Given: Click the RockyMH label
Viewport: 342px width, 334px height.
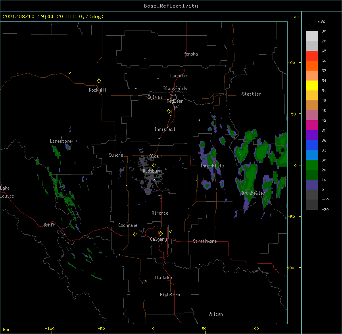Looking at the screenshot, I should [97, 90].
